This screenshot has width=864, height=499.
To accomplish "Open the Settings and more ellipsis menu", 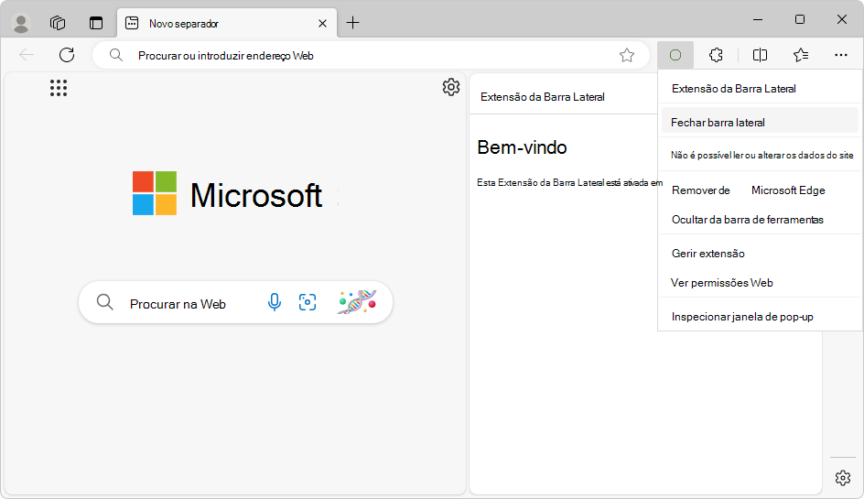I will click(841, 55).
